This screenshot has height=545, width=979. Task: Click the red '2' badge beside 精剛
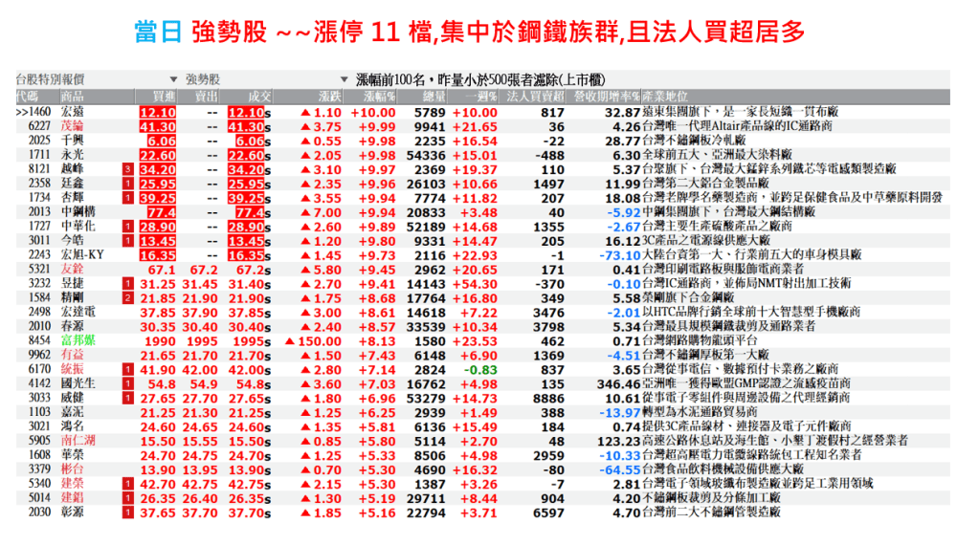[x=127, y=298]
